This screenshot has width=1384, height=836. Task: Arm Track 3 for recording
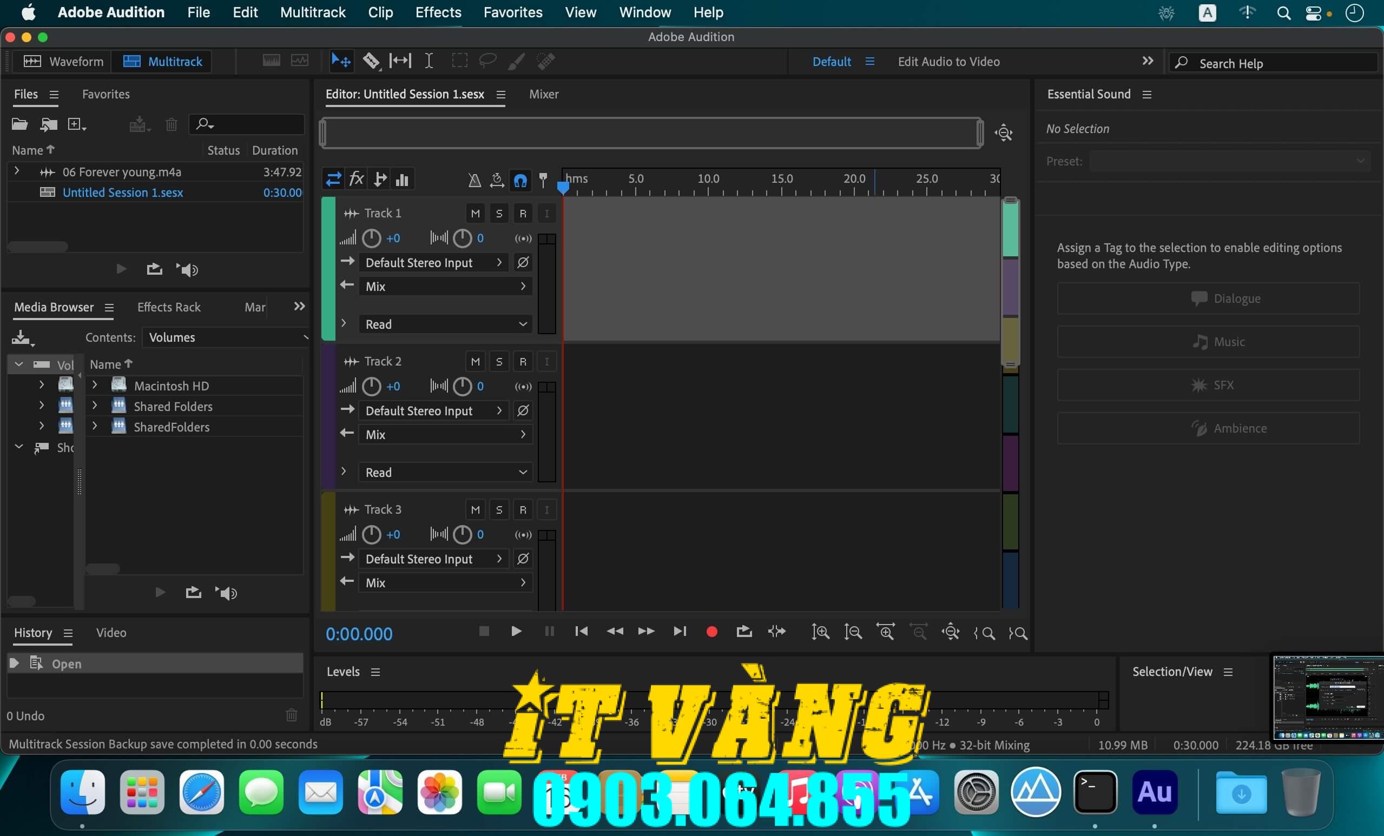point(523,509)
